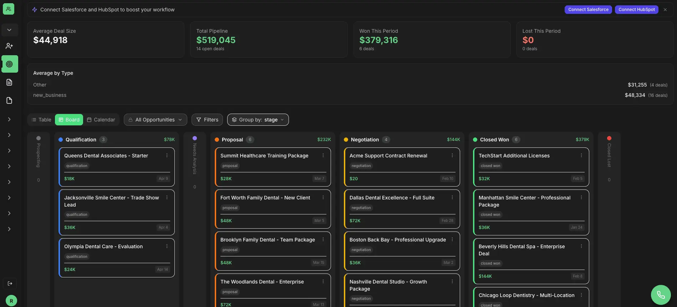This screenshot has width=677, height=307.
Task: Expand the fourth sidebar section arrow
Action: click(x=9, y=166)
